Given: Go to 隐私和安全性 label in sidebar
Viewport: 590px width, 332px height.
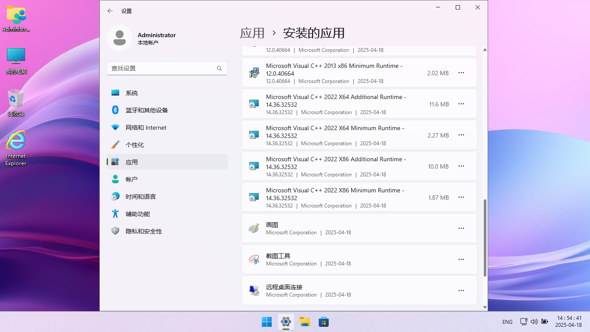Looking at the screenshot, I should (x=144, y=231).
